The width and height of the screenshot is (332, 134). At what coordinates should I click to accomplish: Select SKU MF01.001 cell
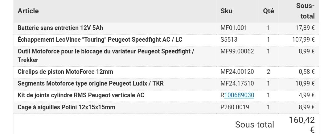234,28
